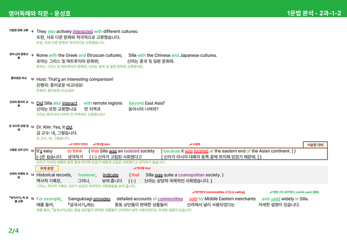Image resolution: width=347 pixels, height=245 pixels.
Task: Click the phrase 'Japanese cultures.'
Action: [x=198, y=55]
